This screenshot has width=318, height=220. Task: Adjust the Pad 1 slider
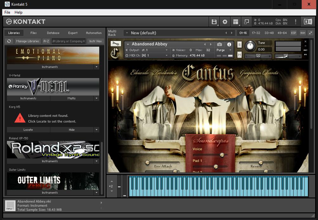216,167
